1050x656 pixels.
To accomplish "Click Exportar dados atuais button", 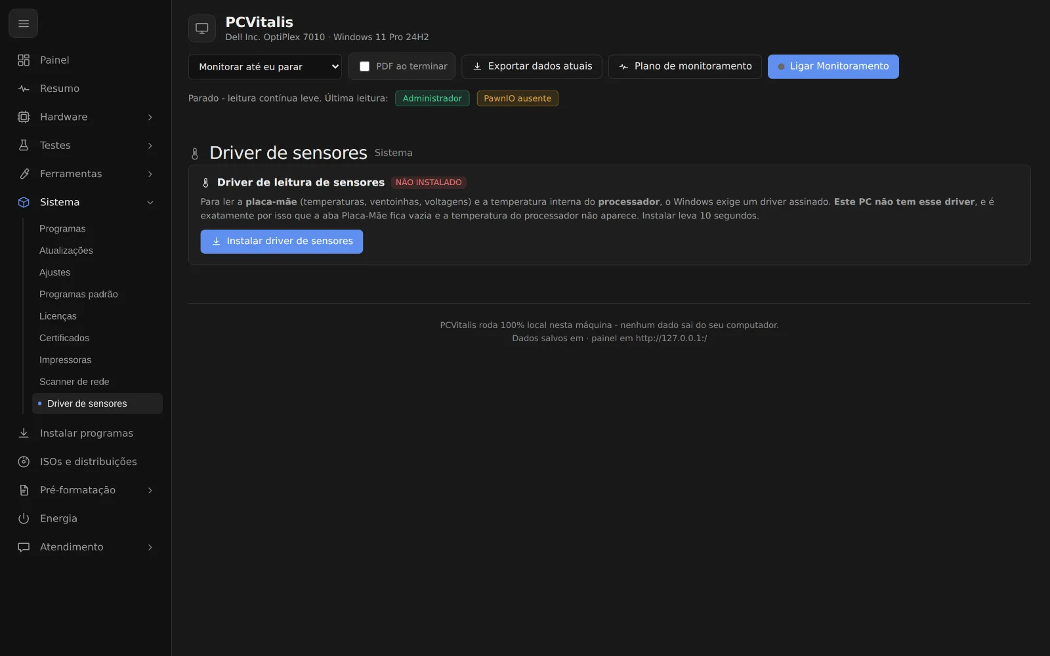I will [532, 66].
